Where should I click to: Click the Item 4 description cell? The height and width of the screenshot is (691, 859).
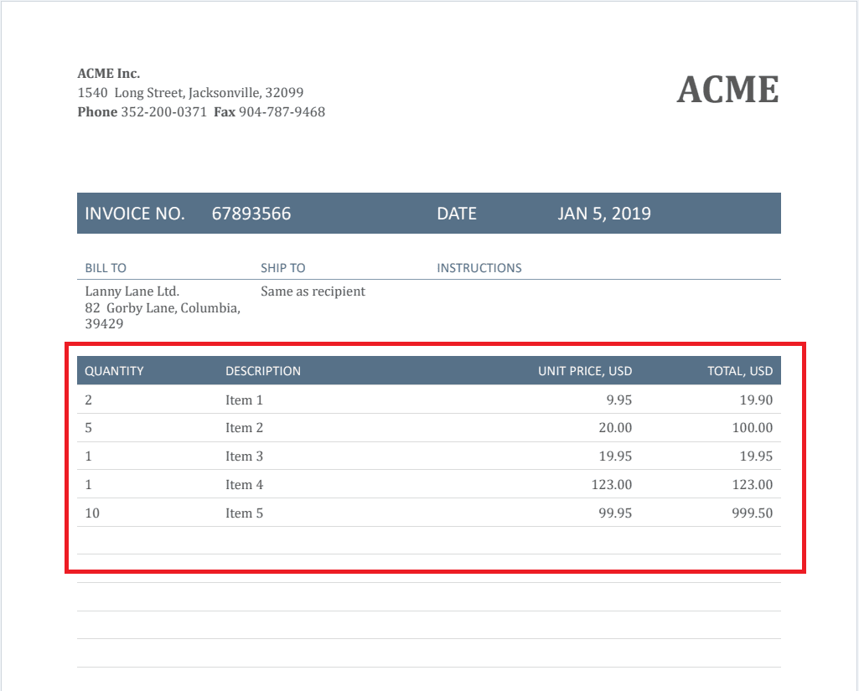tap(244, 484)
